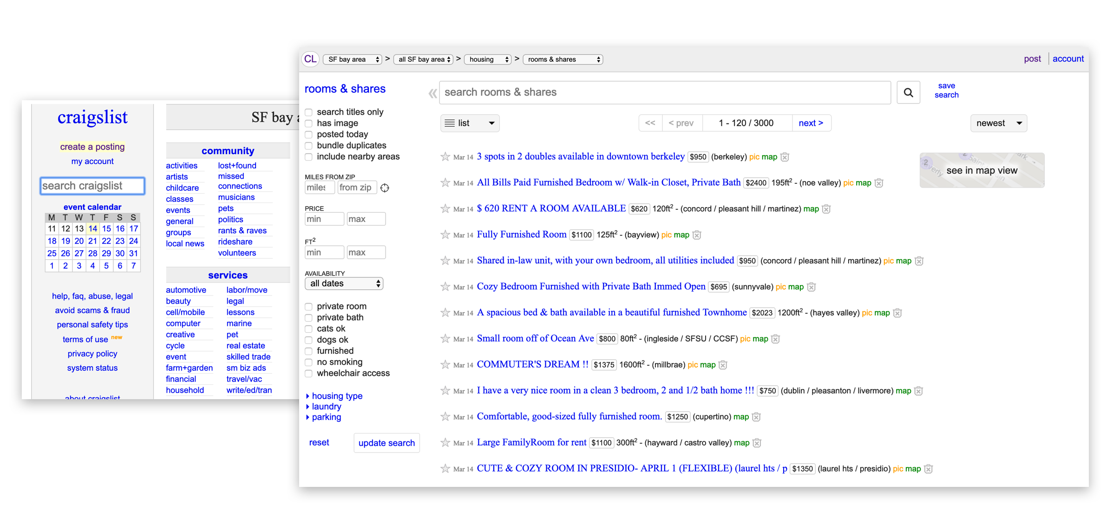Open the newest sort dropdown
Screen dimensions: 1113x518
[x=998, y=123]
